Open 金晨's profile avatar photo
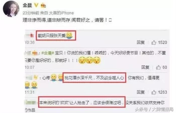The width and height of the screenshot is (176, 113). click(11, 9)
